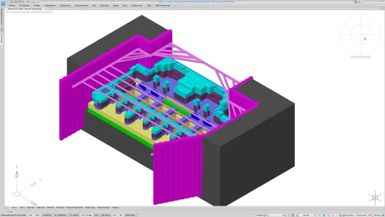Expand the 3D visual style dropdown in status bar
The height and width of the screenshot is (217, 385).
355,215
